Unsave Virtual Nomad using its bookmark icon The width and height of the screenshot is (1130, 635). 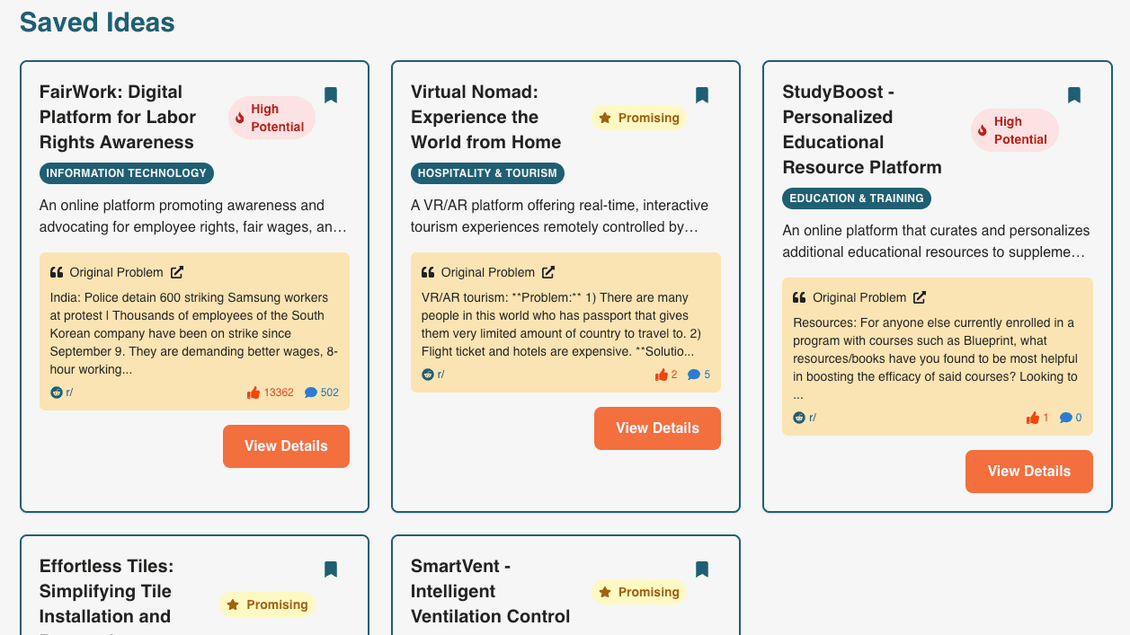[702, 95]
